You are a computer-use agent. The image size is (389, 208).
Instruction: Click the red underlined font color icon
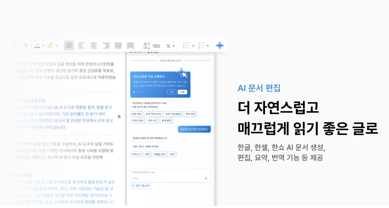37,45
